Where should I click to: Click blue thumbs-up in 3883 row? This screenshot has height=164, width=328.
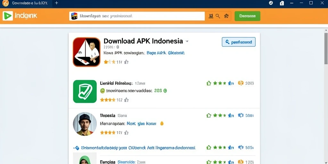(x=231, y=83)
